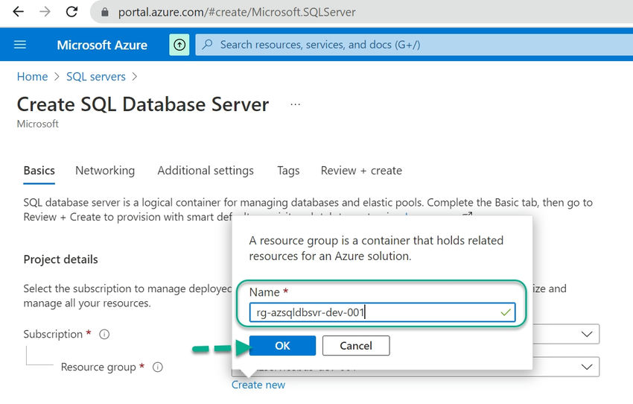Switch to the Networking tab
633x404 pixels.
[x=105, y=171]
